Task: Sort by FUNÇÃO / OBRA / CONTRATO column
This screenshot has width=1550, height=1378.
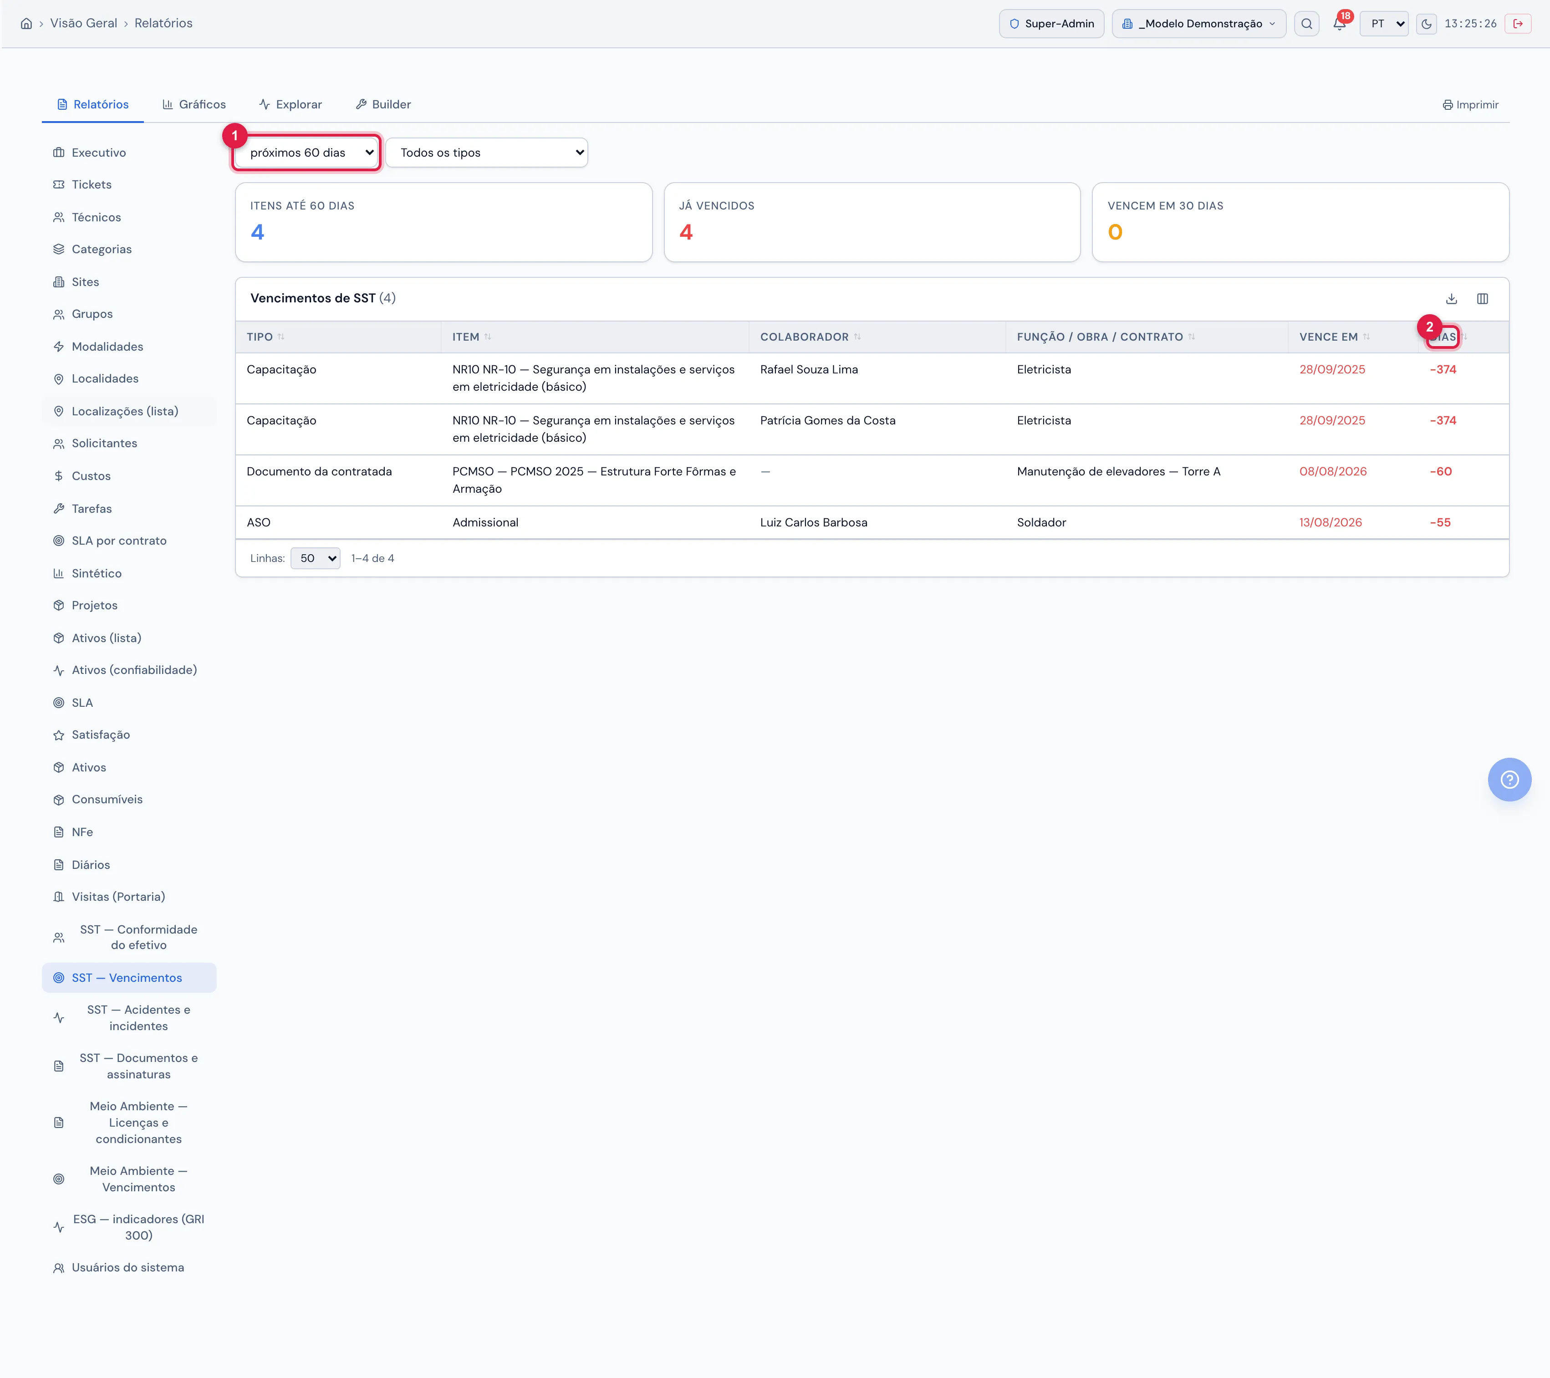Action: pyautogui.click(x=1106, y=337)
